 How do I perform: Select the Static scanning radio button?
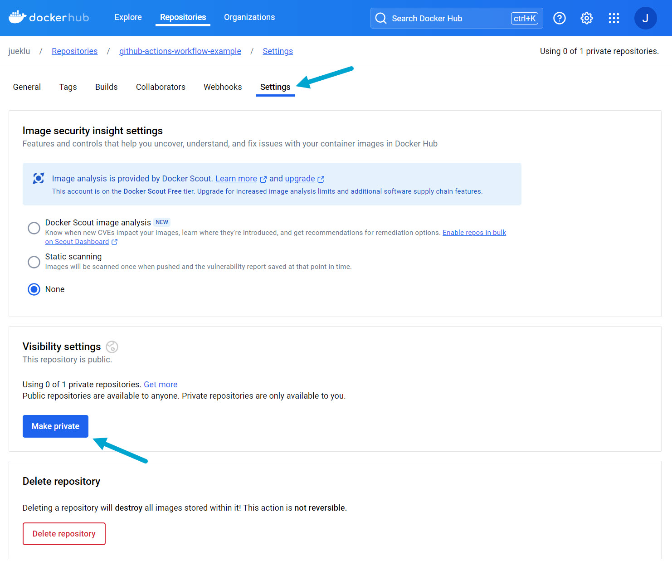[x=34, y=262]
